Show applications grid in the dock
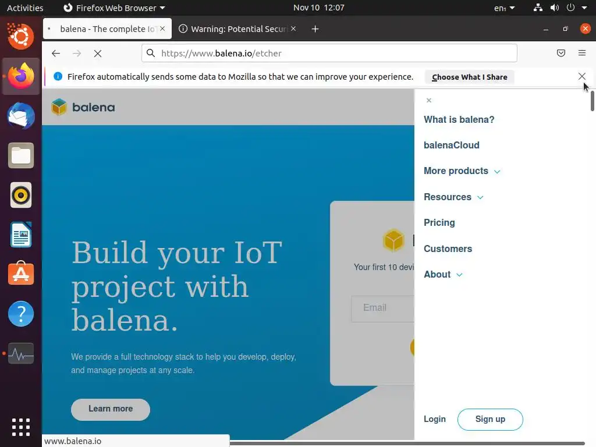596x447 pixels. tap(21, 427)
